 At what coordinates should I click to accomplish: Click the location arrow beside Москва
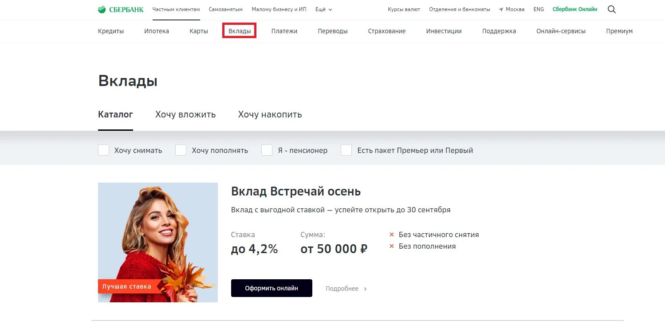pyautogui.click(x=501, y=9)
